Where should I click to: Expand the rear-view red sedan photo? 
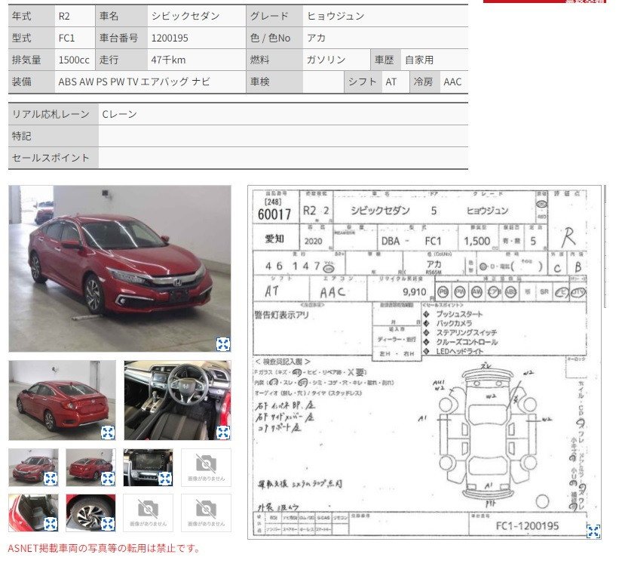(108, 433)
